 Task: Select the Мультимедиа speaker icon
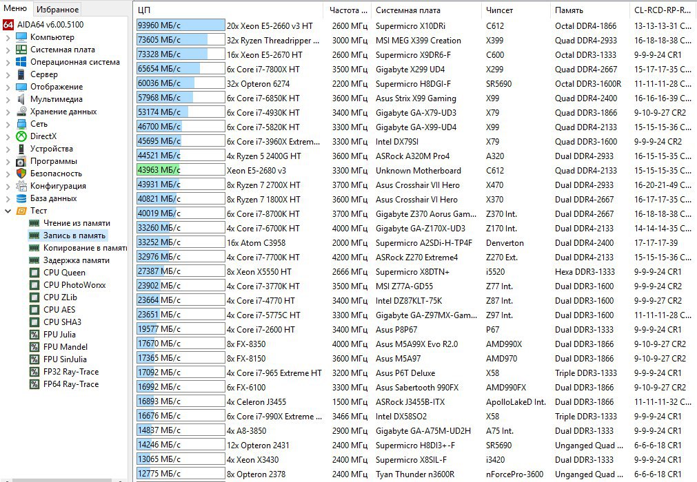click(21, 99)
